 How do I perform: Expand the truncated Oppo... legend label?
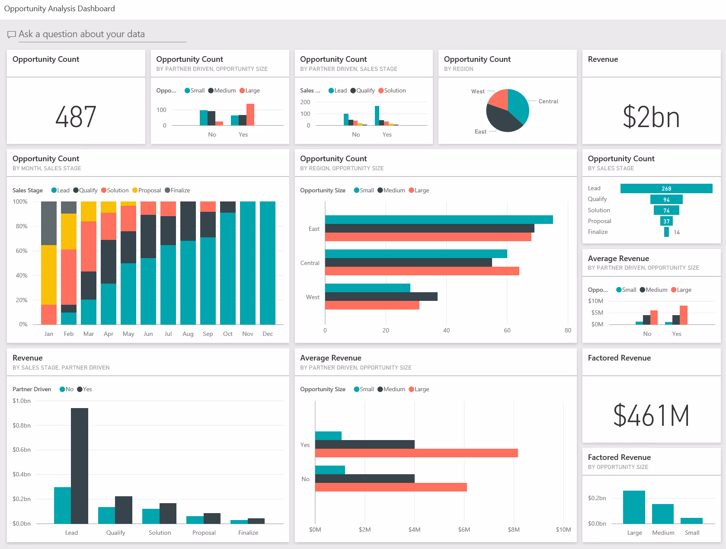tap(166, 90)
